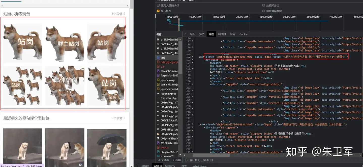The width and height of the screenshot is (363, 167).
Task: Close the request details panel with X
Action: click(185, 34)
